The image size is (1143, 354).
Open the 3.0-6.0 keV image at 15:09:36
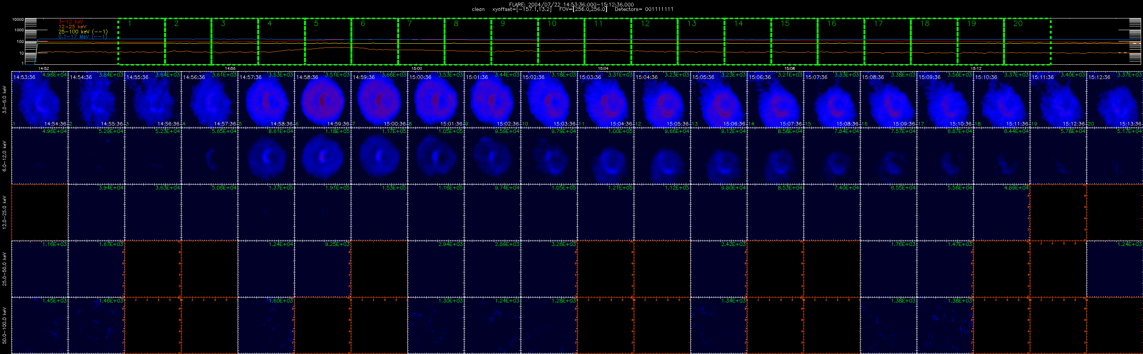(x=945, y=99)
